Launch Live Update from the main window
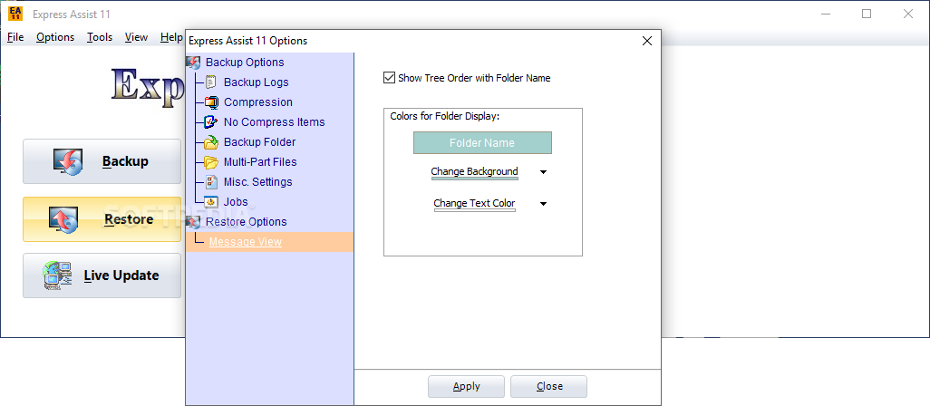The height and width of the screenshot is (406, 930). [x=102, y=275]
